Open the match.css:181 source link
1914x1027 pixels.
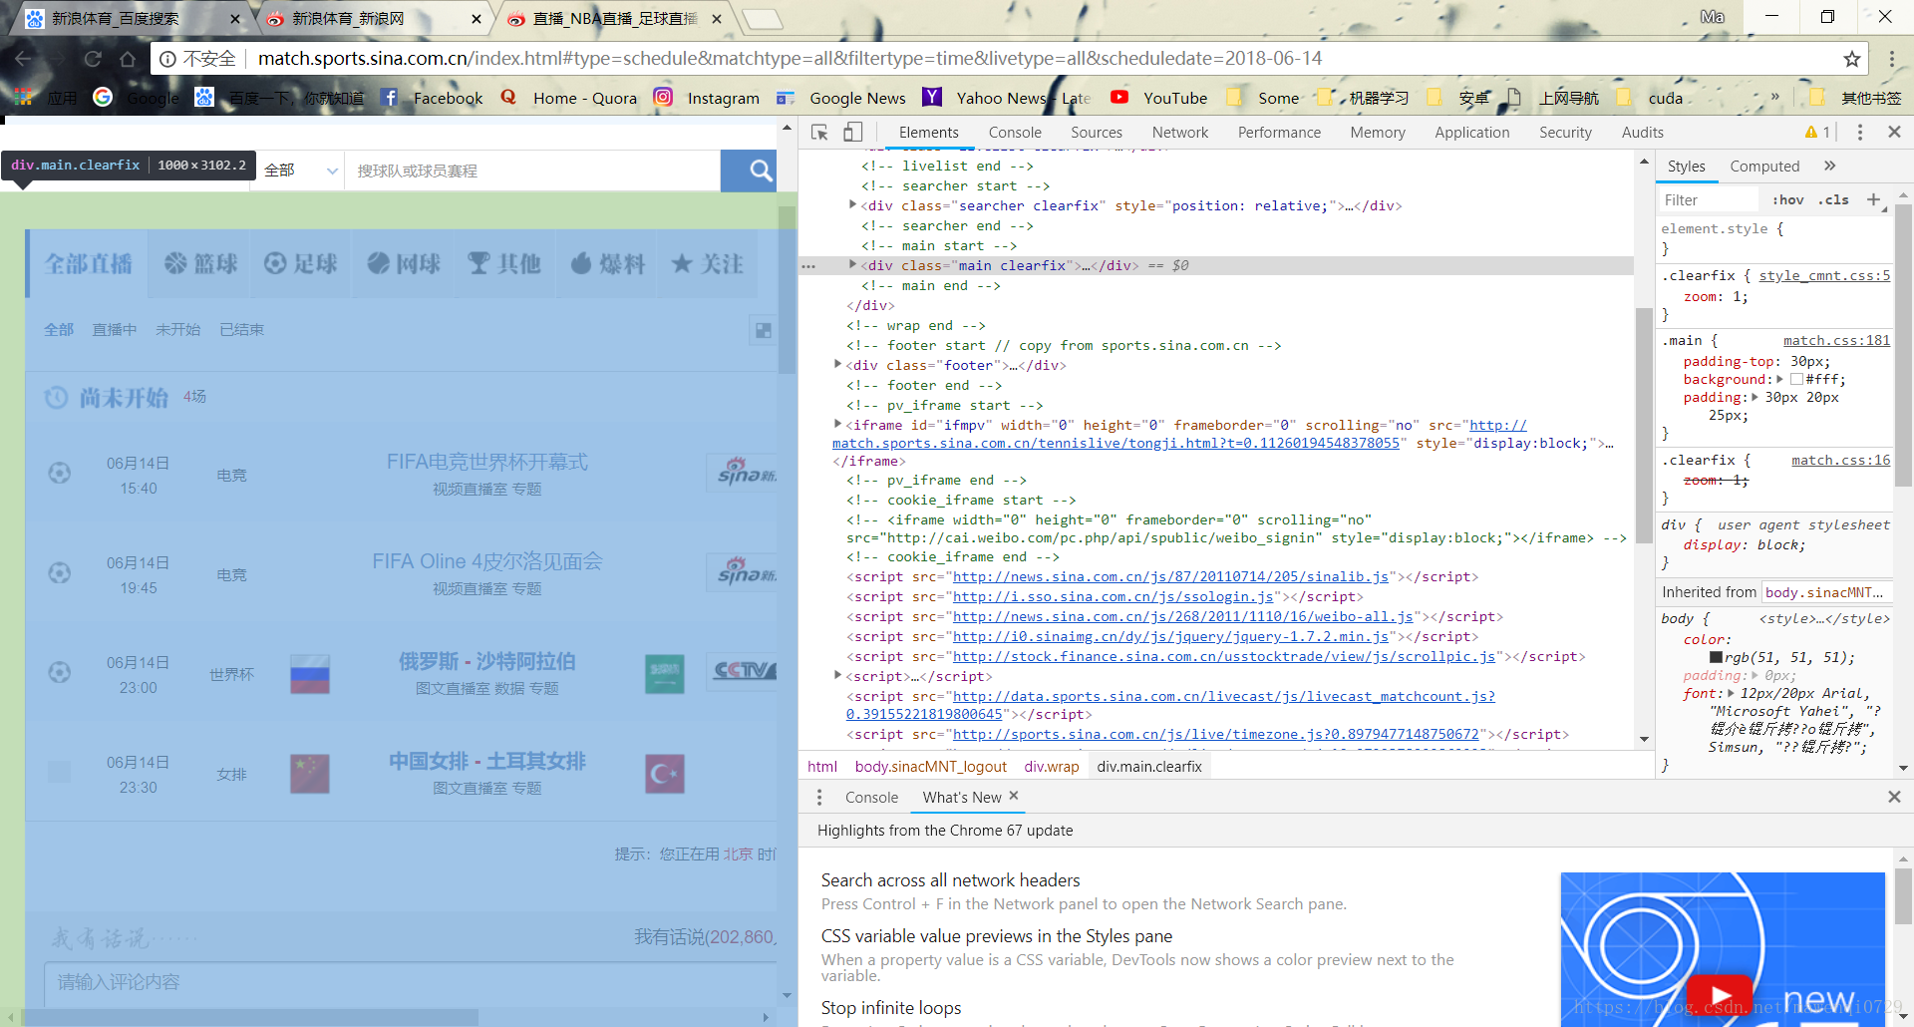[1836, 340]
